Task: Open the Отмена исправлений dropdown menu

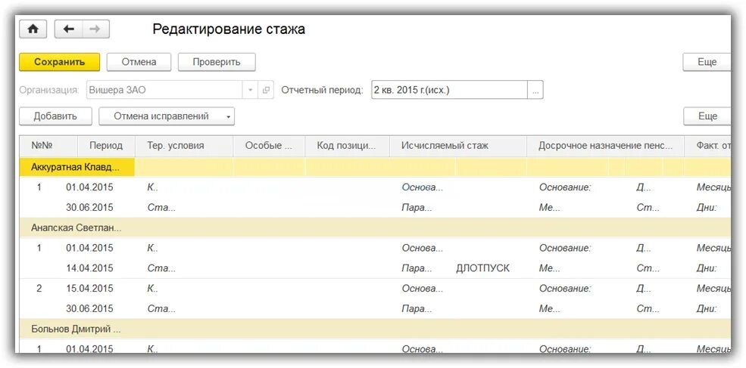Action: [x=167, y=116]
